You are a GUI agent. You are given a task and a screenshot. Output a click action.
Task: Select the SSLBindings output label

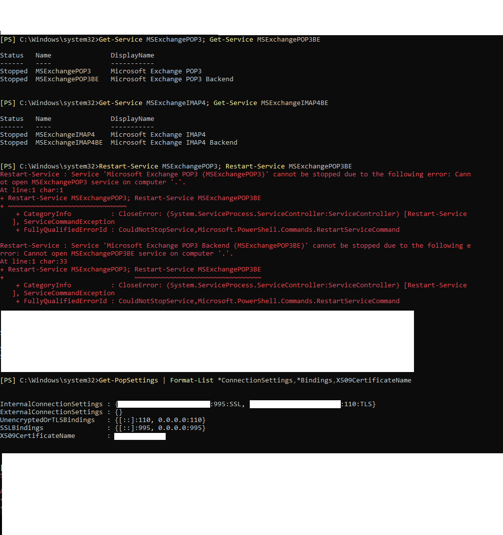22,428
